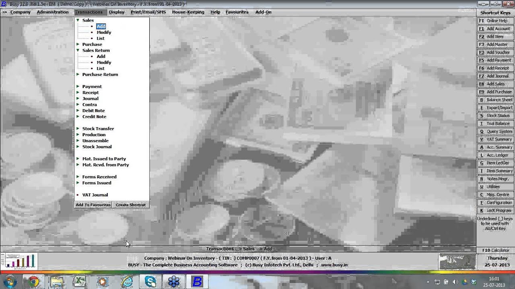Open the Stock Status shortcut
This screenshot has width=515, height=289.
point(495,116)
